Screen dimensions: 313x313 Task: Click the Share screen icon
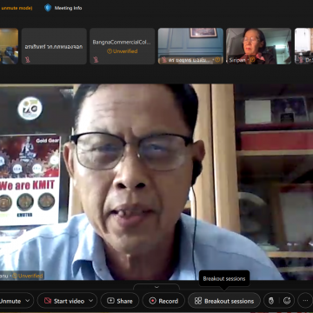point(110,301)
